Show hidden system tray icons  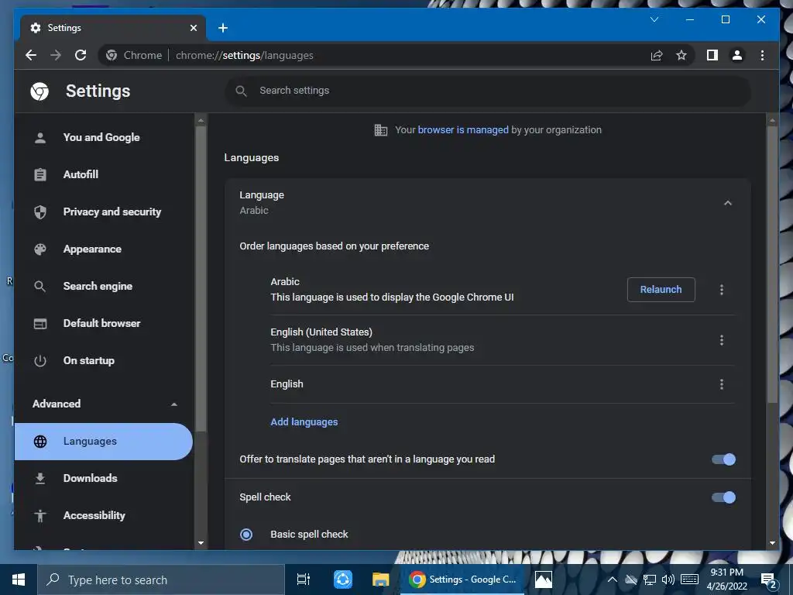(612, 580)
